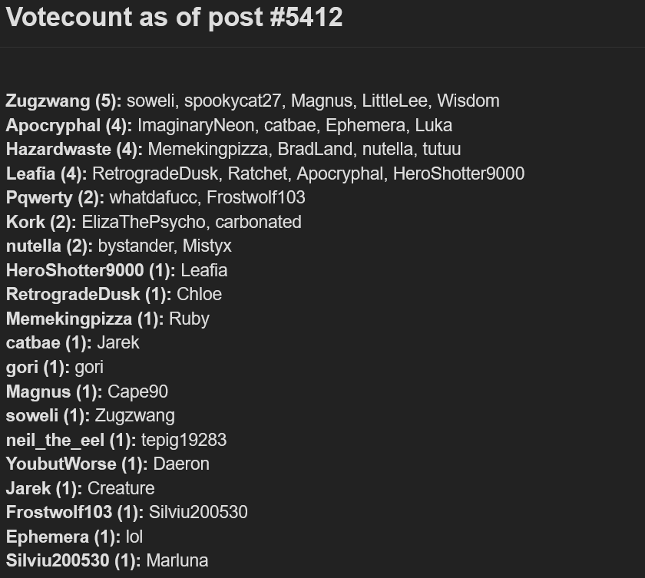Click voter Ruby under Memekingpizza
The height and width of the screenshot is (578, 645).
click(189, 319)
